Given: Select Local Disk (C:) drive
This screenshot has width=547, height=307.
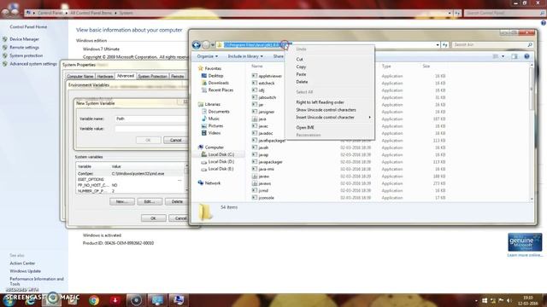Looking at the screenshot, I should point(221,154).
